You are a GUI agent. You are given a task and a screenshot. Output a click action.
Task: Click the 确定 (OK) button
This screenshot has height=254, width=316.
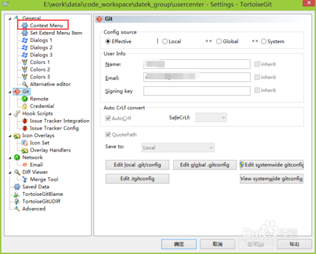(x=179, y=244)
